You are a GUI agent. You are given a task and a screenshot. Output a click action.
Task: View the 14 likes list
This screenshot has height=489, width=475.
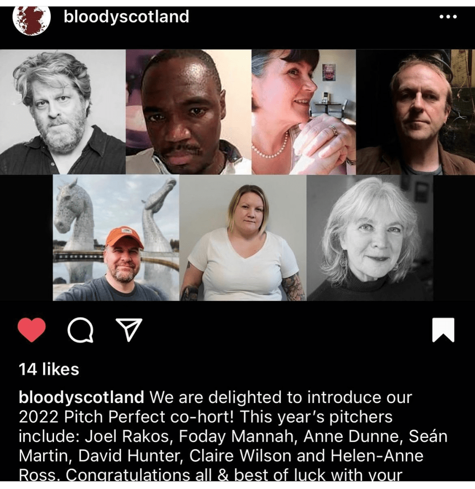[49, 369]
